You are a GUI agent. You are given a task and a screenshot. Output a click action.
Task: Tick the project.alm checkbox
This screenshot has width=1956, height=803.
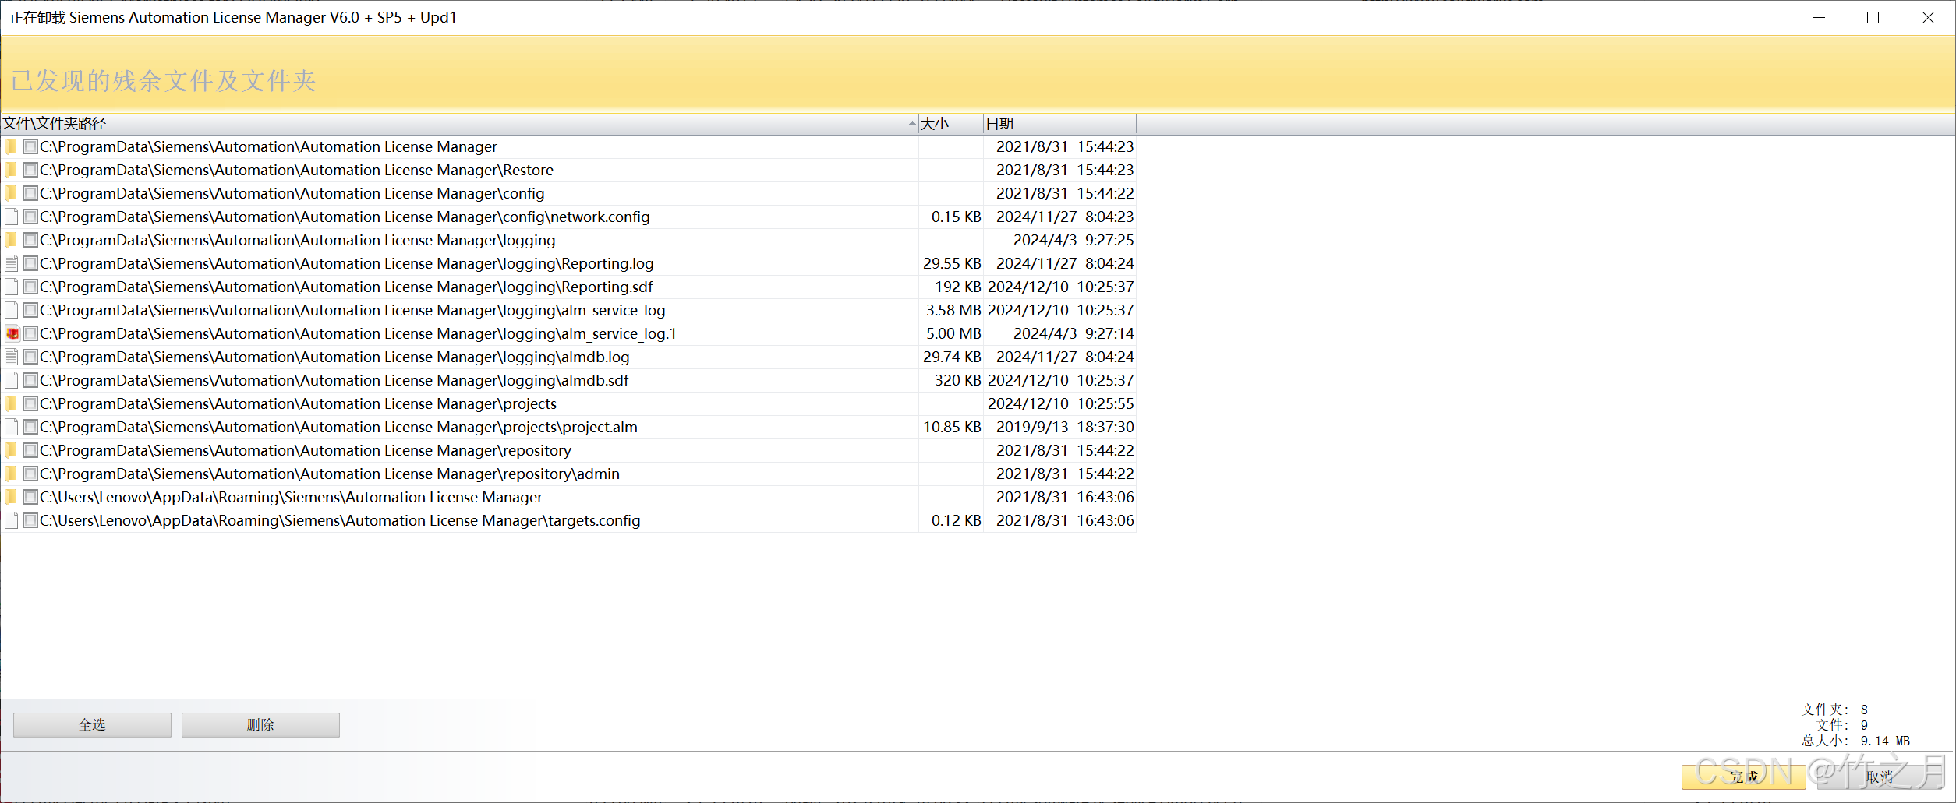[x=30, y=427]
